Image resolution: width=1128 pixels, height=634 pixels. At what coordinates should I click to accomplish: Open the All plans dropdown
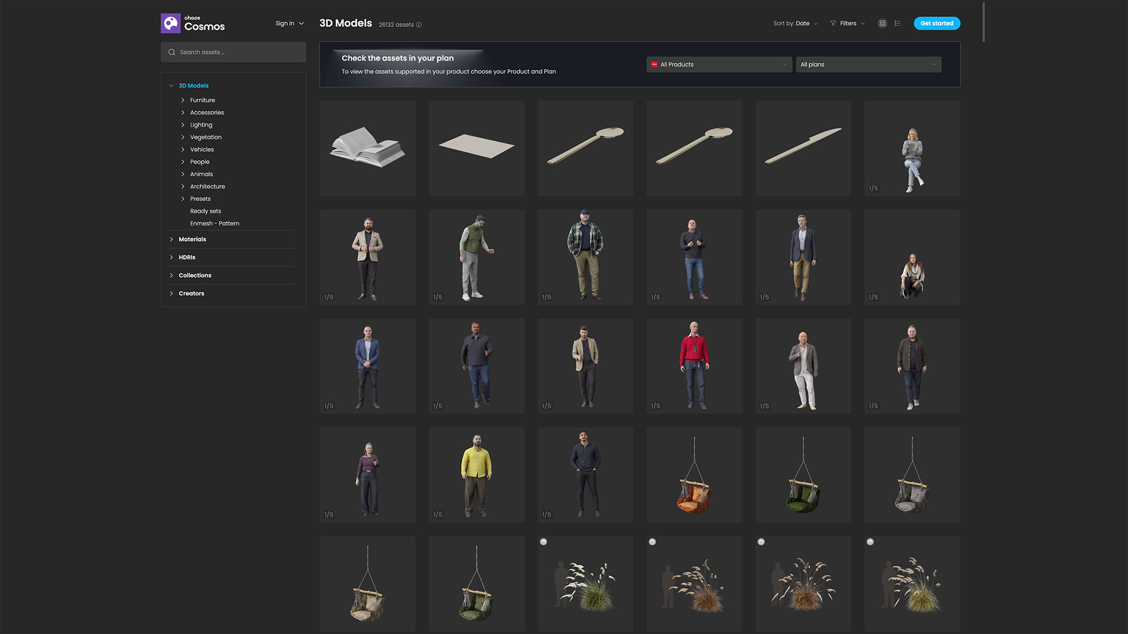(x=868, y=65)
